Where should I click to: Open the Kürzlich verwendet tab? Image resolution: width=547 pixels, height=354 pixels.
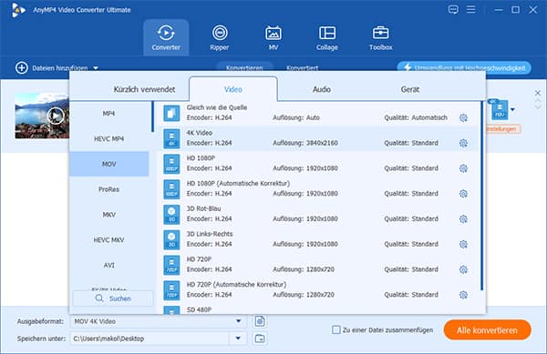tap(144, 89)
